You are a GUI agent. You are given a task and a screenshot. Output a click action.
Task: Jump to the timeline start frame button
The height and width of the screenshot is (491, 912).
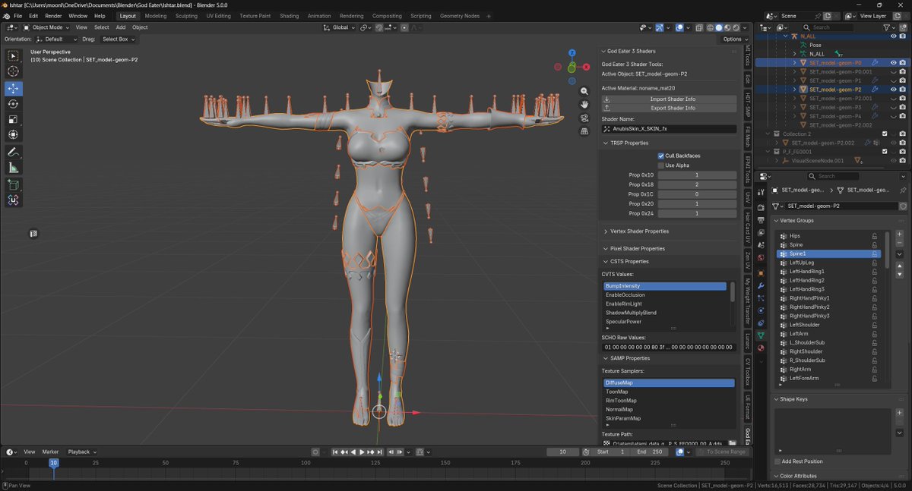point(336,452)
